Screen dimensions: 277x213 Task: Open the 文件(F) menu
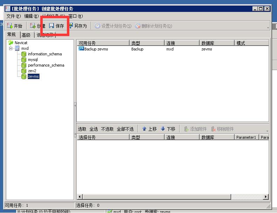[14, 16]
